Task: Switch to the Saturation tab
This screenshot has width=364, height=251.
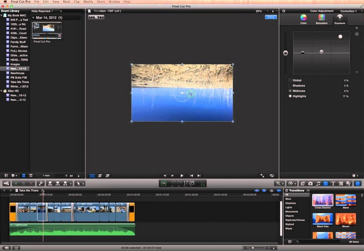Action: tap(321, 19)
